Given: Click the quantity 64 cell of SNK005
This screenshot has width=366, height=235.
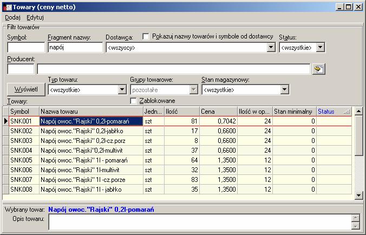Looking at the screenshot, I should click(x=182, y=160).
